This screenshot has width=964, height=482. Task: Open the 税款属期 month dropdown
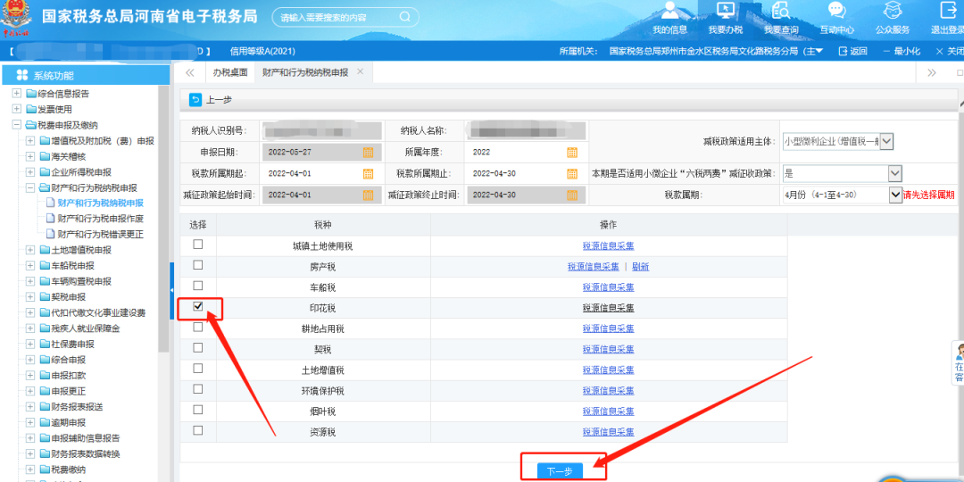coord(895,195)
